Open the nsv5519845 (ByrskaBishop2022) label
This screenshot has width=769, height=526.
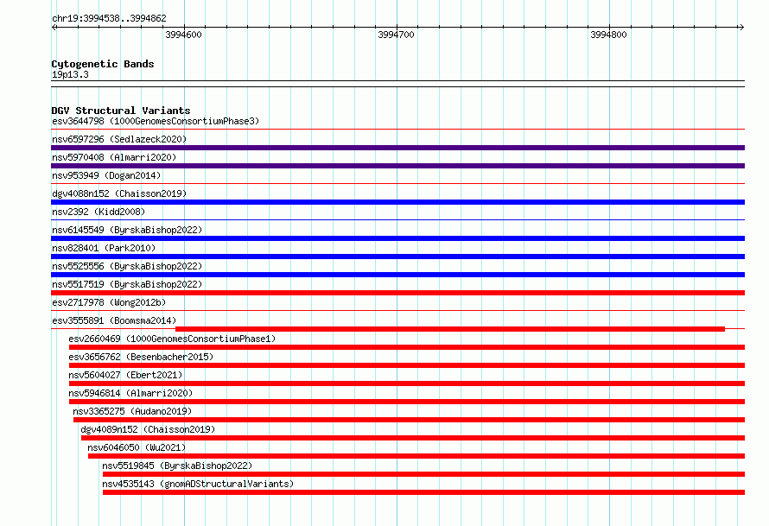tap(177, 466)
